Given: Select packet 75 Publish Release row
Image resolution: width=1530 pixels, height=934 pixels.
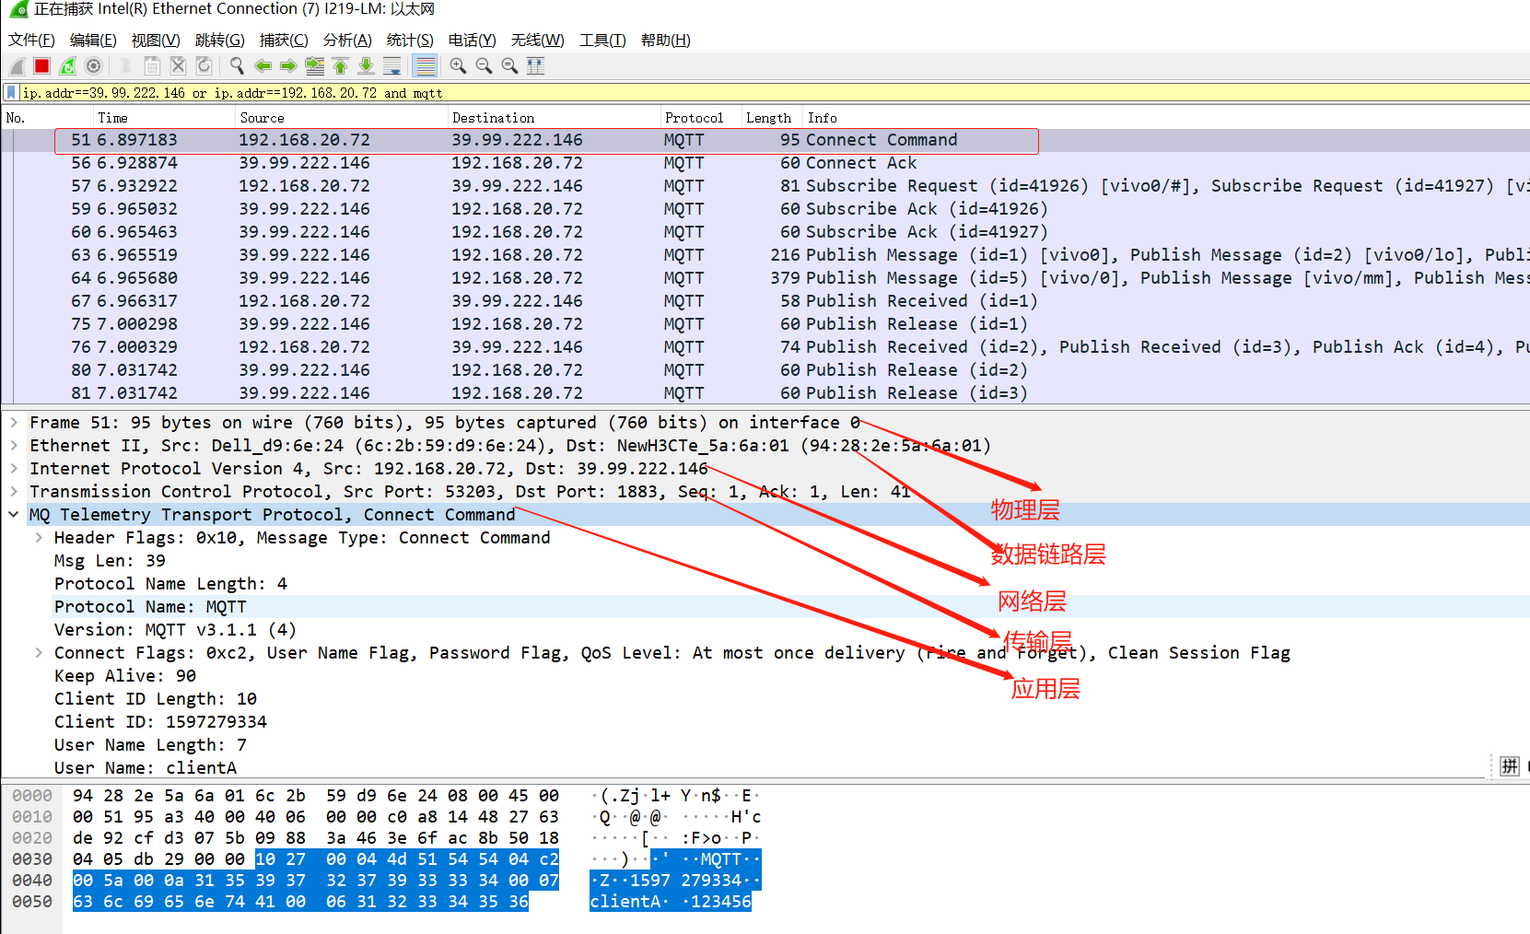Looking at the screenshot, I should pos(765,324).
